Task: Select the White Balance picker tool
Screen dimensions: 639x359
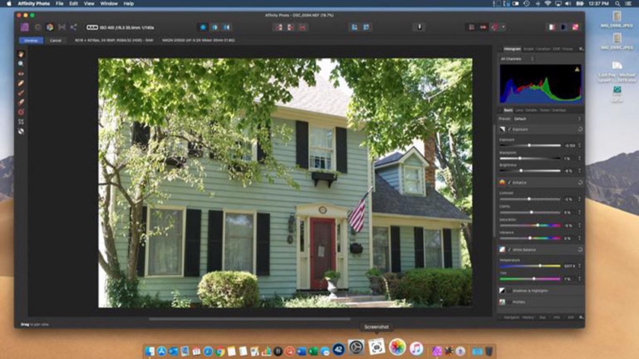Action: 21,131
